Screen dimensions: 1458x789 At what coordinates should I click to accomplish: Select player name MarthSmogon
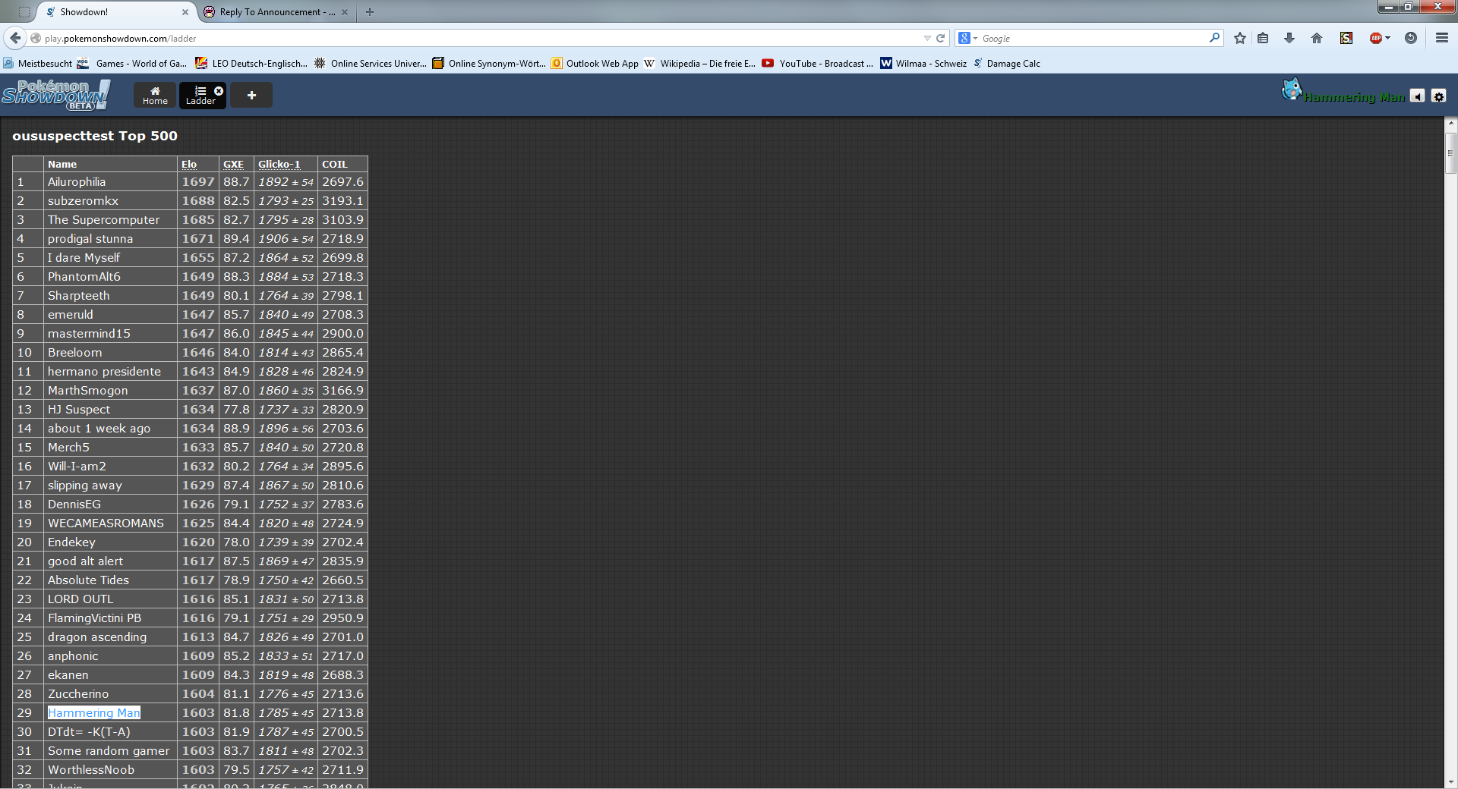(88, 391)
